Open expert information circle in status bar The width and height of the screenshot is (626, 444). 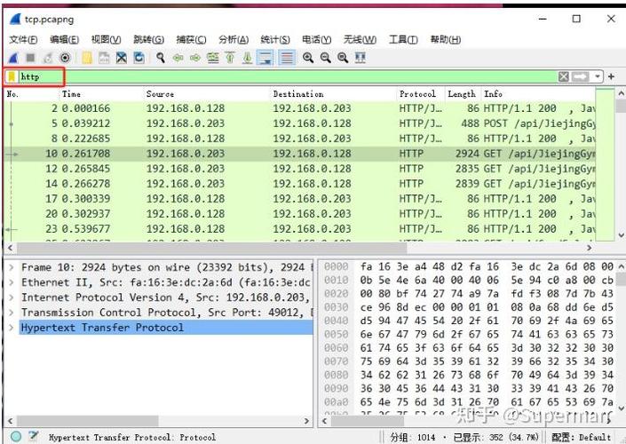(x=16, y=436)
